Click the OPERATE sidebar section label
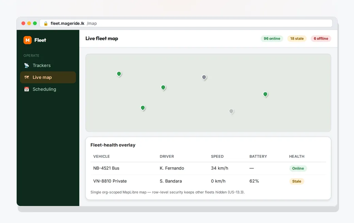Screen dimensions: 354x223 (31, 55)
